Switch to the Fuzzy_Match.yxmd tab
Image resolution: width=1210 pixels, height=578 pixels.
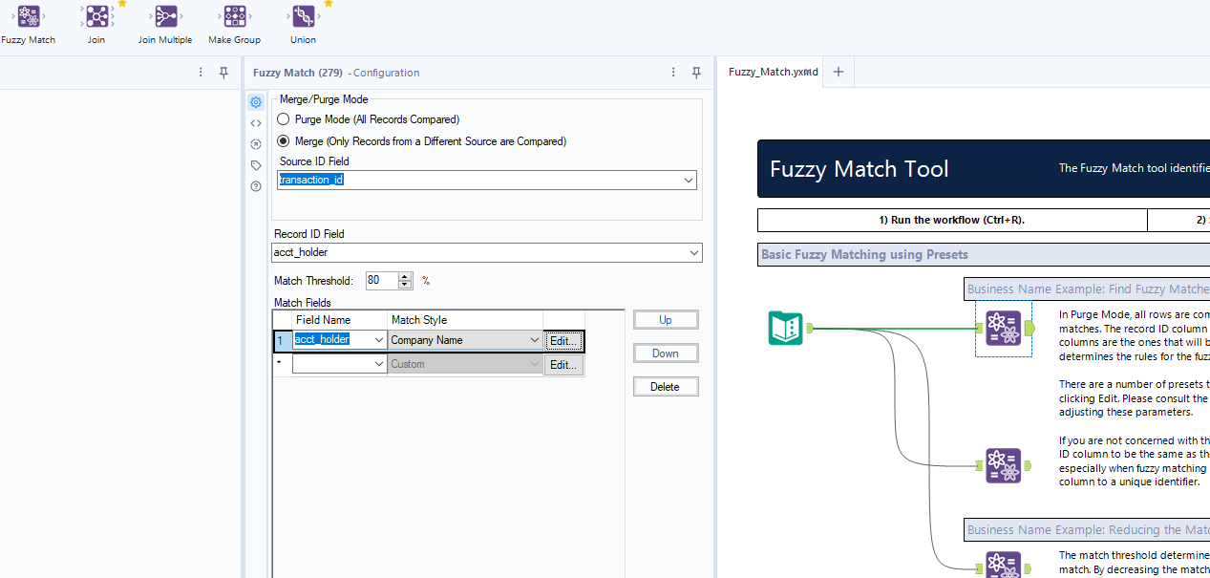(x=772, y=71)
